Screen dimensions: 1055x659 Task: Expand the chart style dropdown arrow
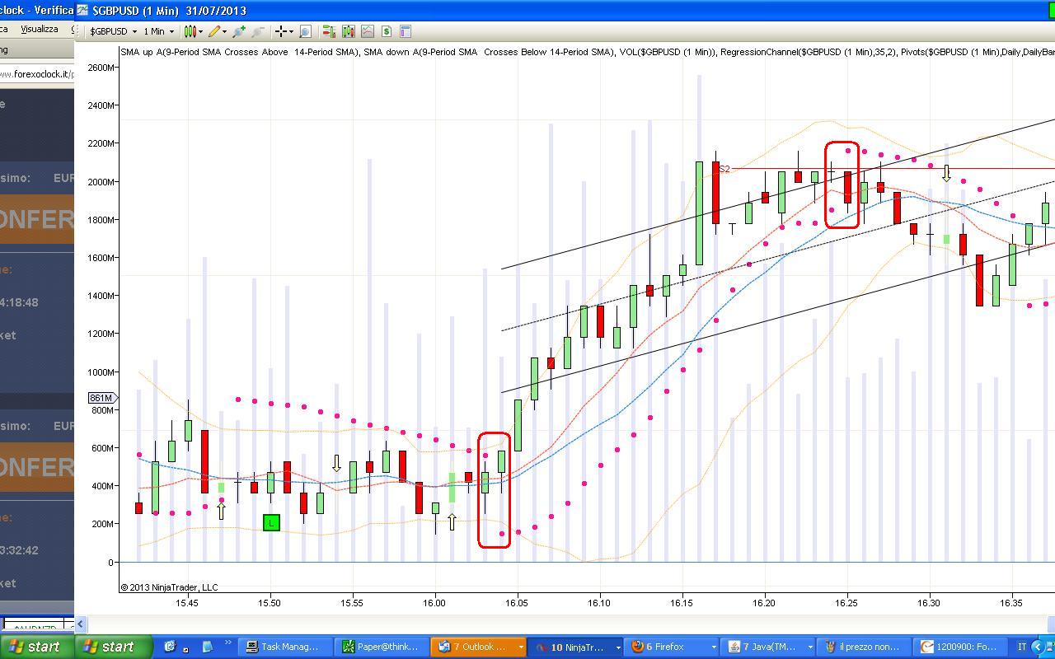[x=202, y=31]
